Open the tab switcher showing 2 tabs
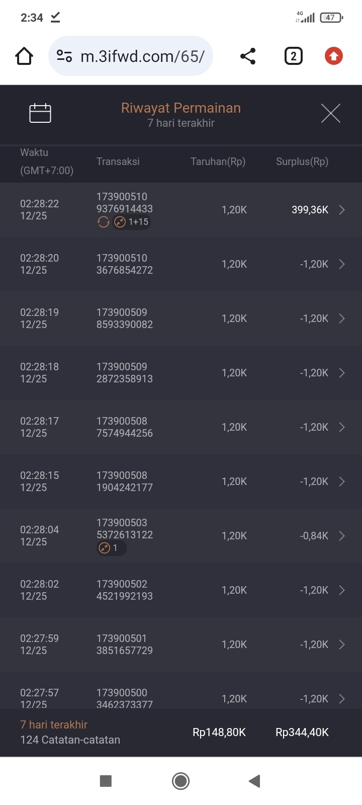Screen dimensions: 362x805 pyautogui.click(x=294, y=56)
